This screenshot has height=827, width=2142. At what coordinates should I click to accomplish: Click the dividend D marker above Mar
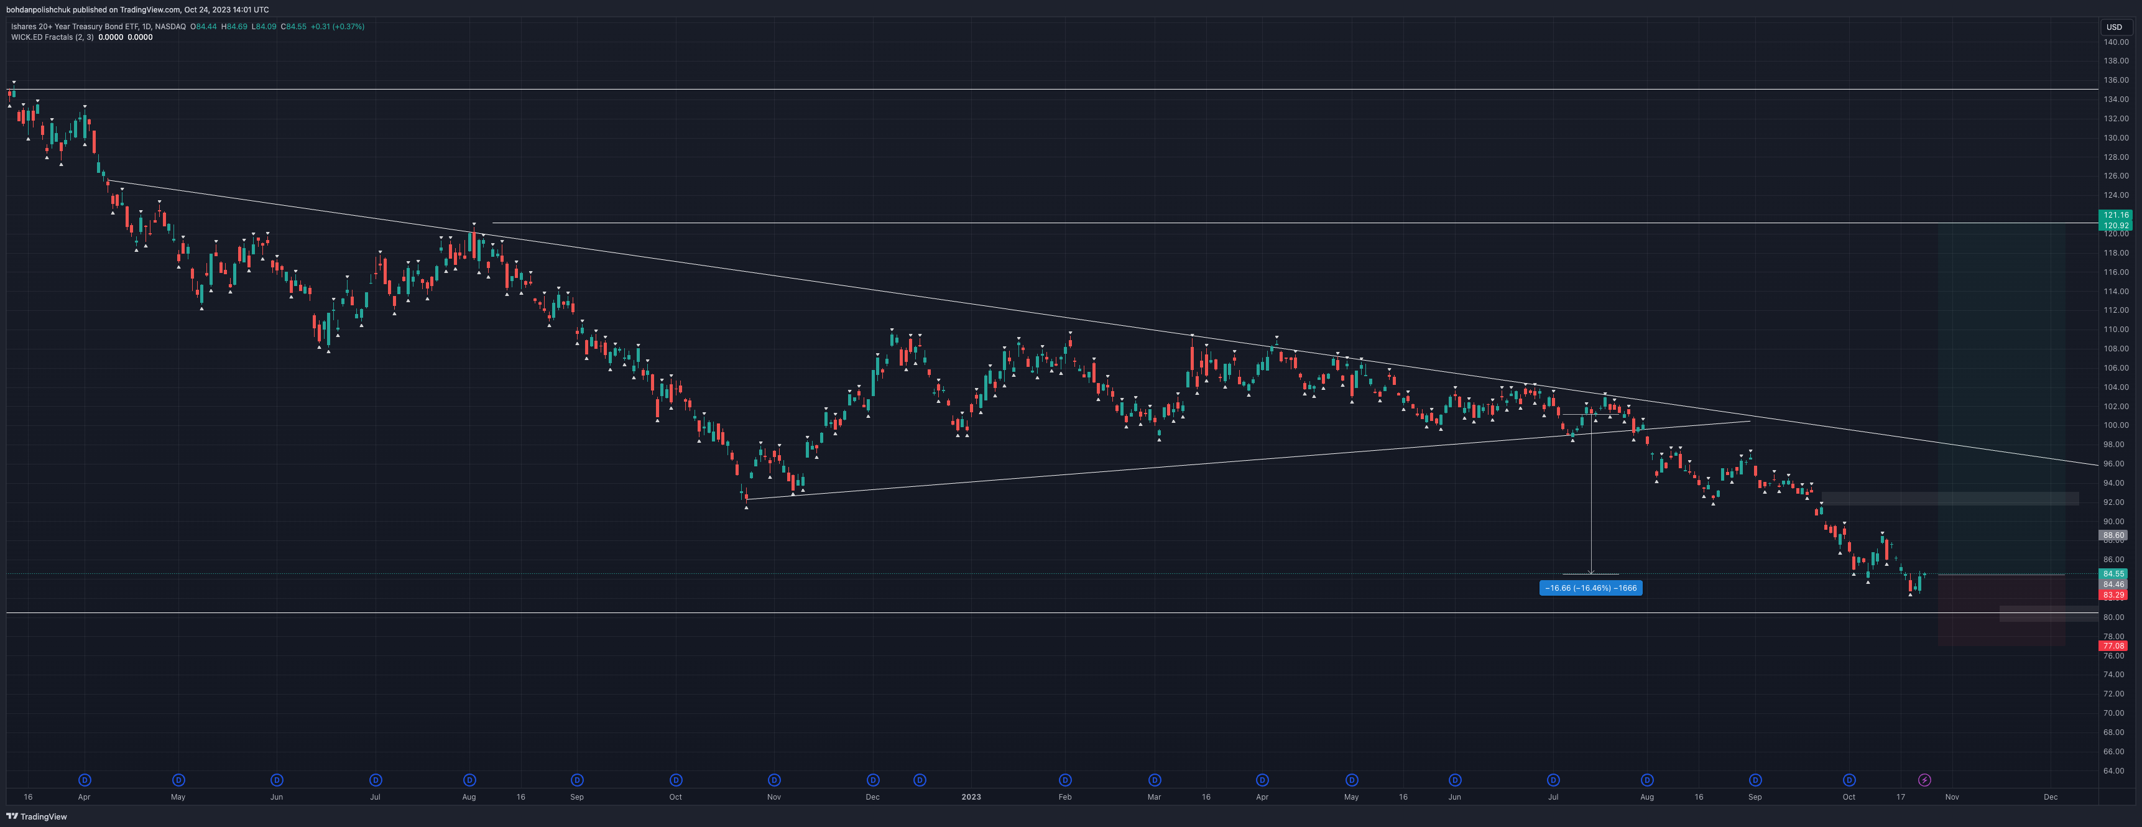coord(1154,780)
